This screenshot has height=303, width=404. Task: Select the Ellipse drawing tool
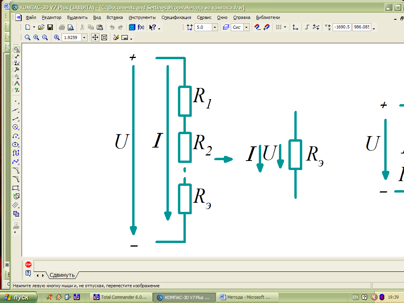pos(16,144)
